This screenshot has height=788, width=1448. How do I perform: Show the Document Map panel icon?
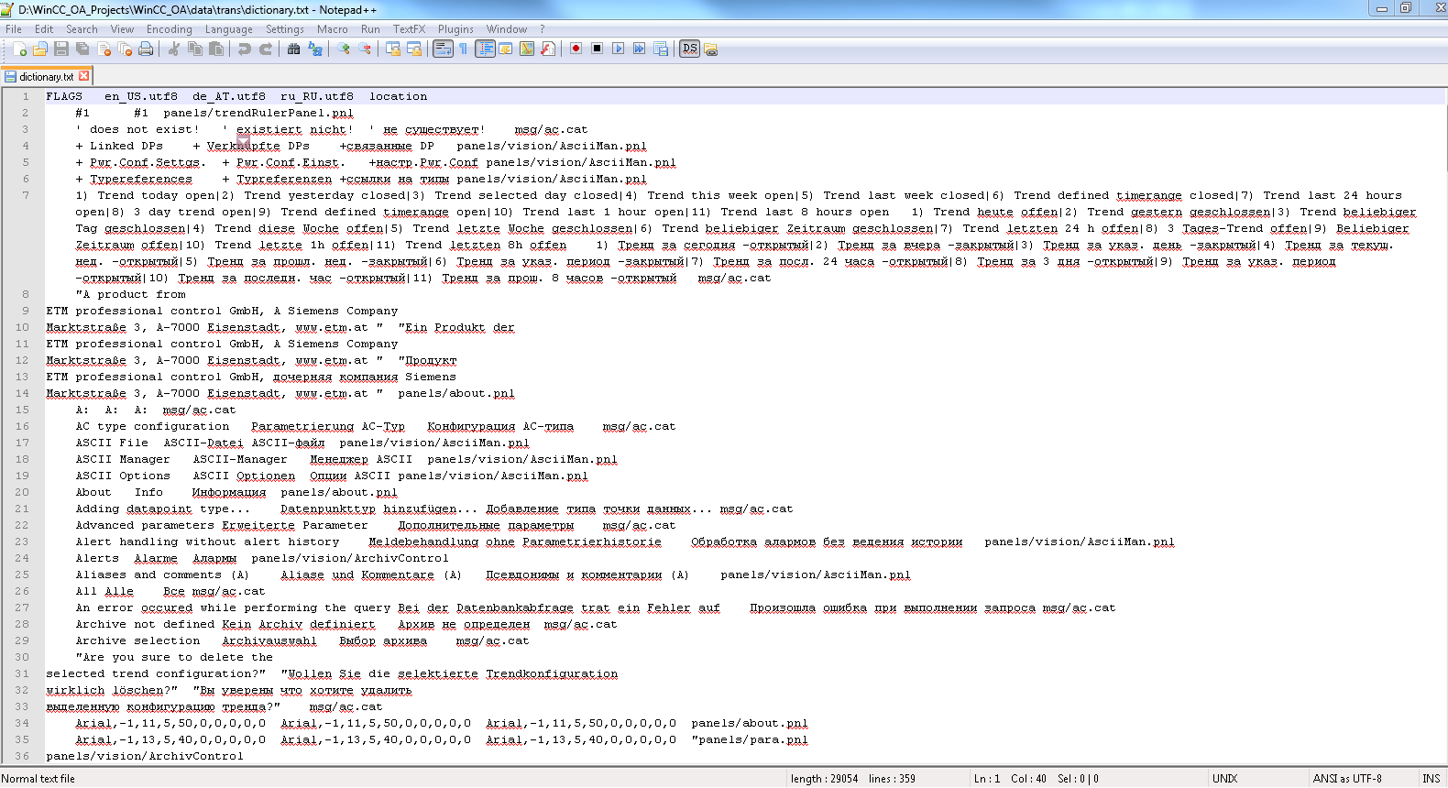526,49
